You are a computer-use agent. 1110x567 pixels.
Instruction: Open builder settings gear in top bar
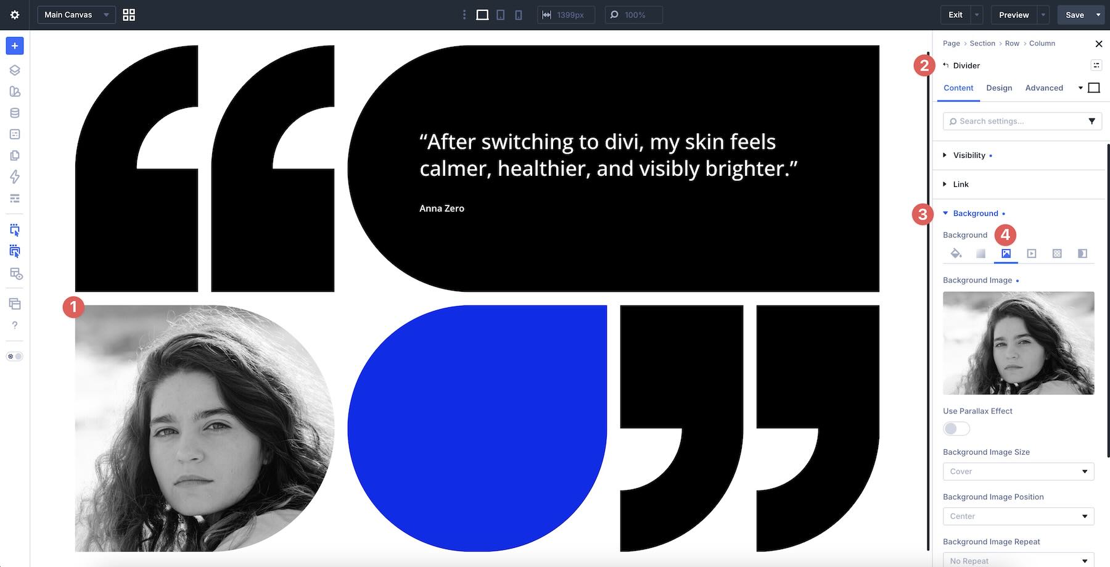(15, 15)
